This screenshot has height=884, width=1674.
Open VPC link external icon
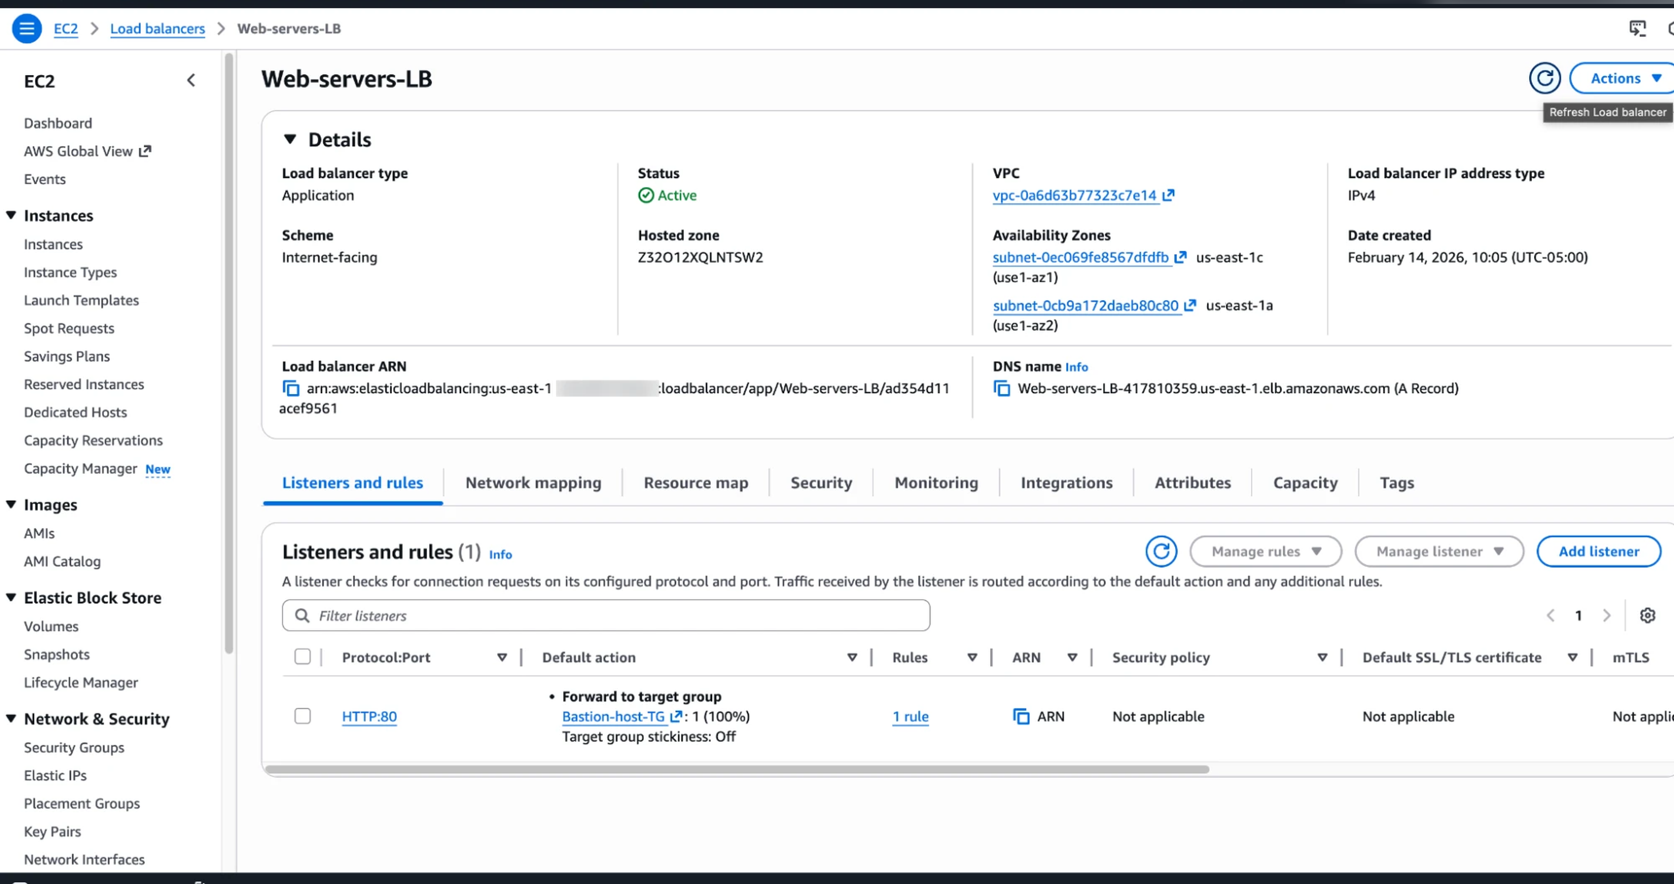tap(1168, 195)
